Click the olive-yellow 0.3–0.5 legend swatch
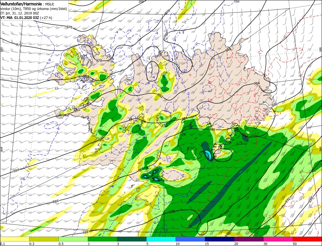 (x=44, y=239)
